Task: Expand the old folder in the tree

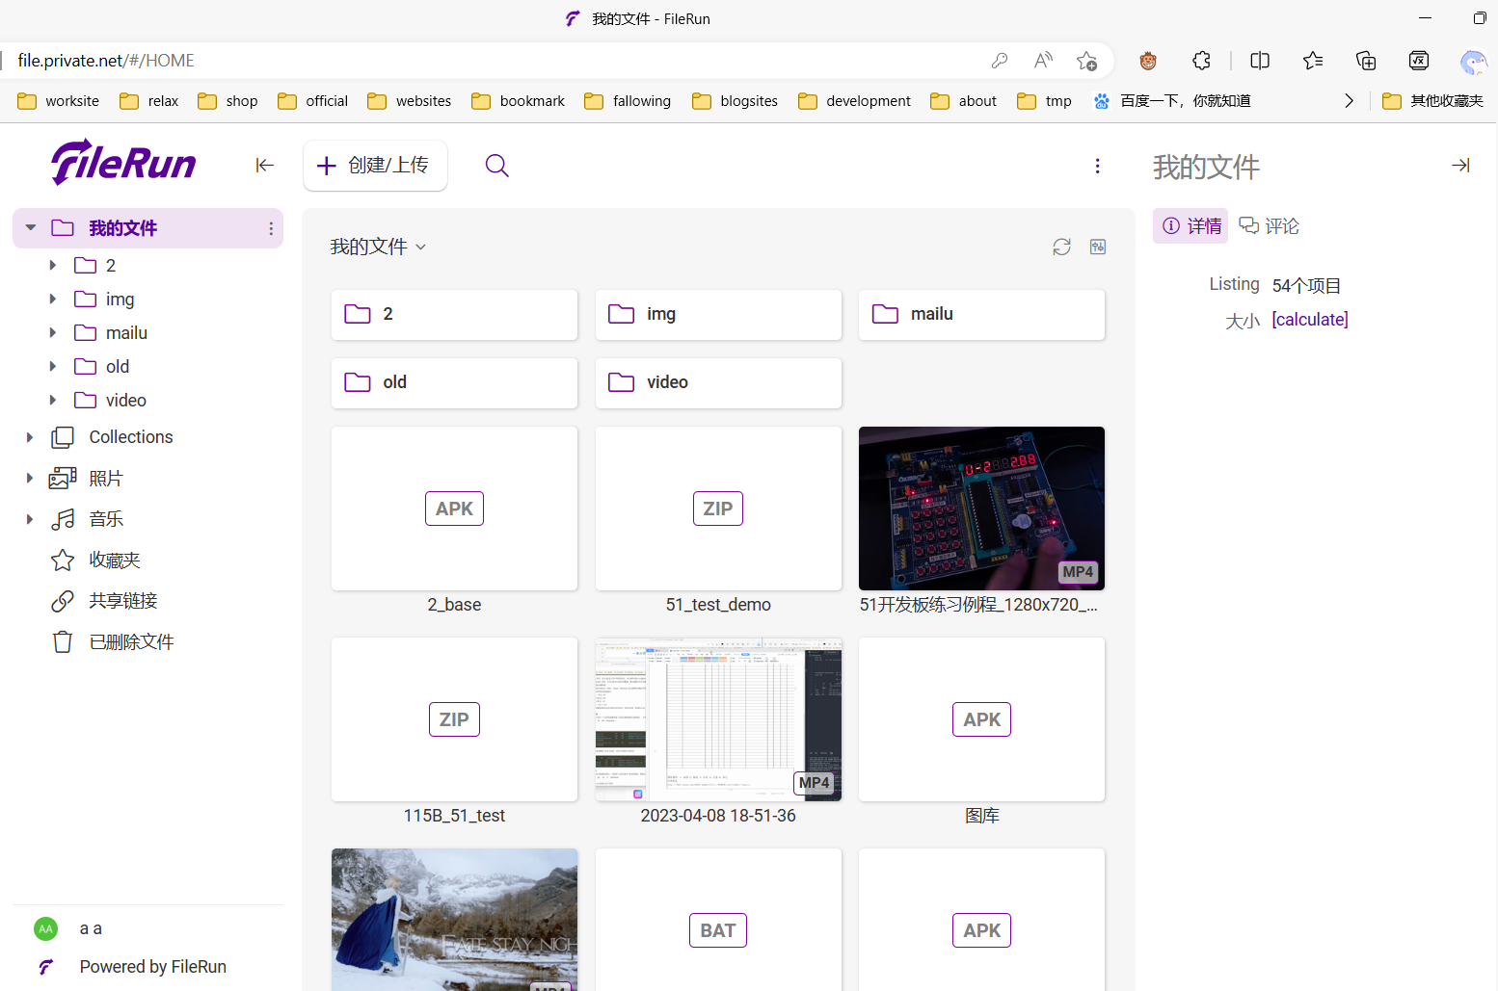Action: pos(53,366)
